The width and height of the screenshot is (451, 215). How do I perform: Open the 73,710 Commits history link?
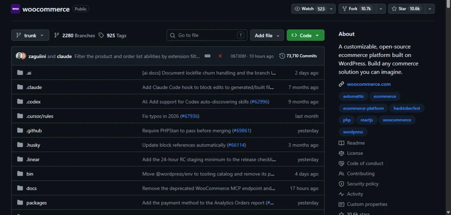point(298,56)
